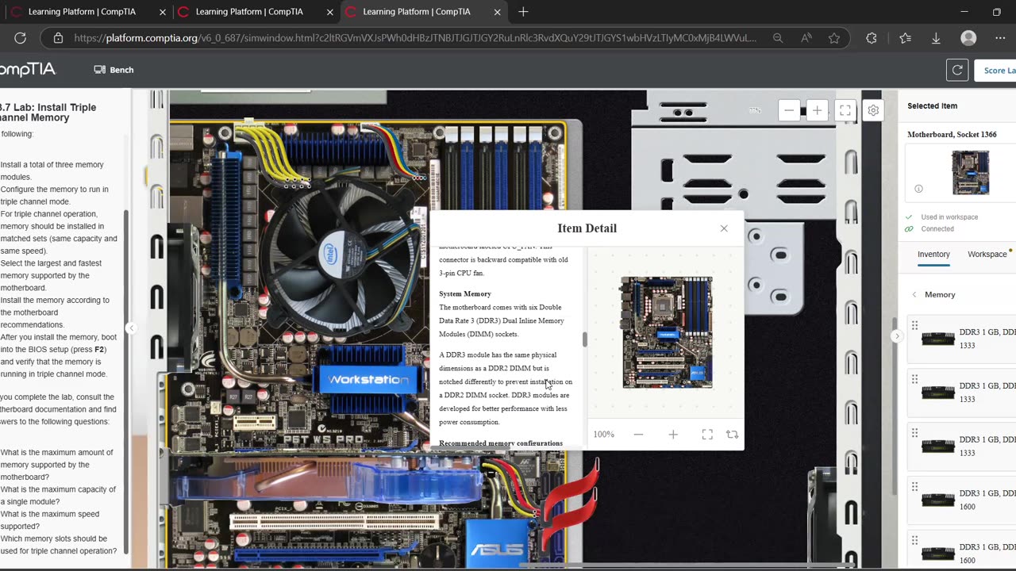The height and width of the screenshot is (571, 1016).
Task: Zoom in the bench workspace view
Action: tap(817, 110)
